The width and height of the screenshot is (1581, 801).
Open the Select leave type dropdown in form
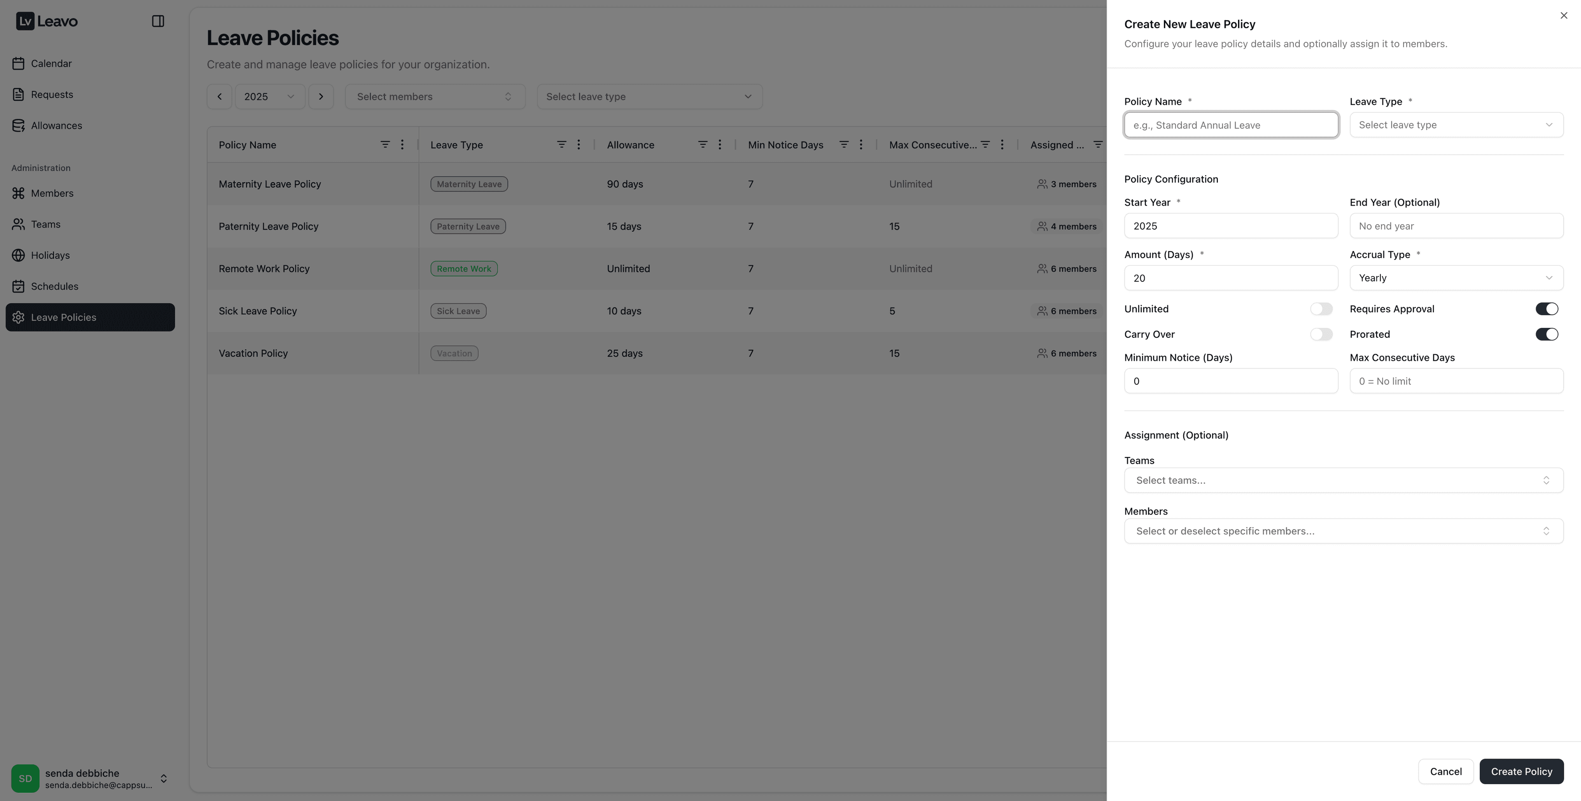click(x=1456, y=125)
